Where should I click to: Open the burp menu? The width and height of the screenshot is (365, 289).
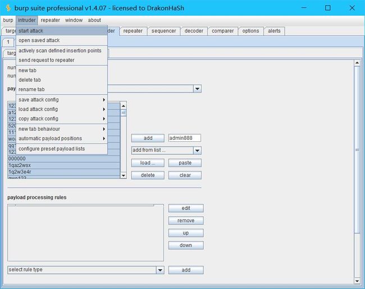8,20
